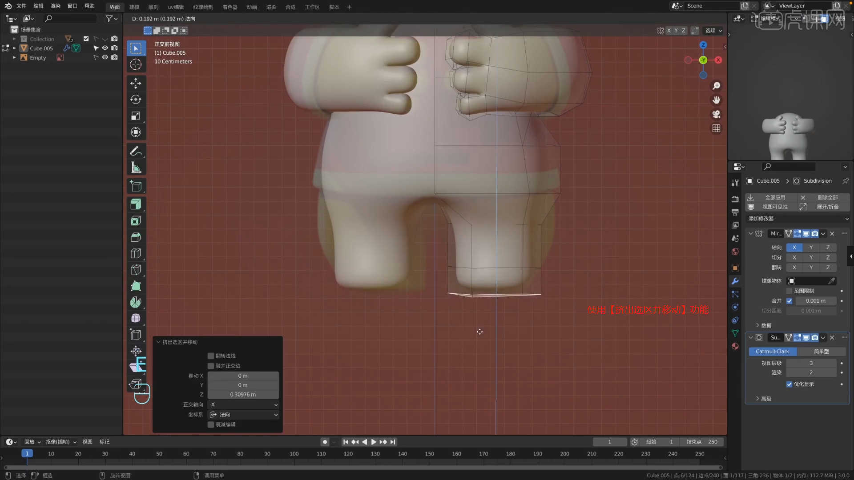Click the move Z value field
Screen dimensions: 854x480
(x=243, y=395)
